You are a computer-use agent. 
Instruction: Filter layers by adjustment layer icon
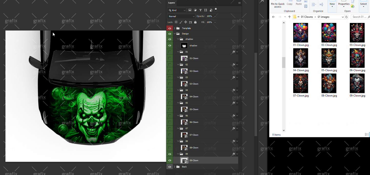tap(195, 10)
